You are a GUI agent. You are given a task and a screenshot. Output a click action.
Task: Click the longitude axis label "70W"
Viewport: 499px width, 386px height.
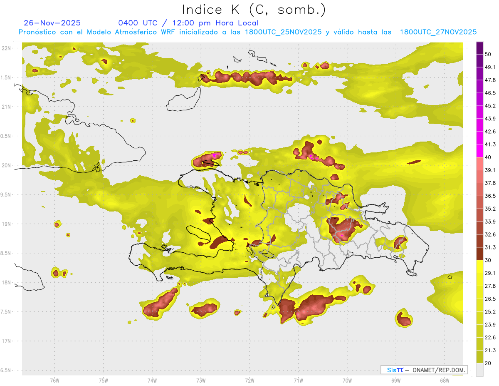coord(347,381)
